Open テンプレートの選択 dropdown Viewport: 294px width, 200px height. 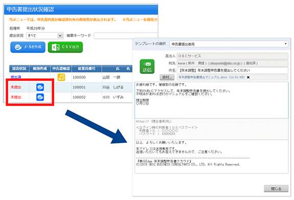pos(229,44)
